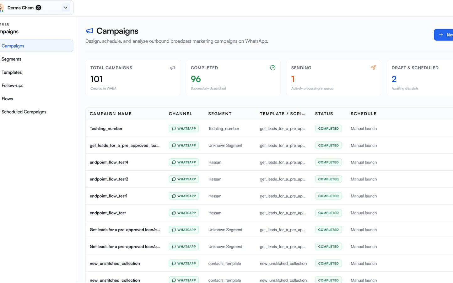Select the Techling_number campaign name

(106, 129)
